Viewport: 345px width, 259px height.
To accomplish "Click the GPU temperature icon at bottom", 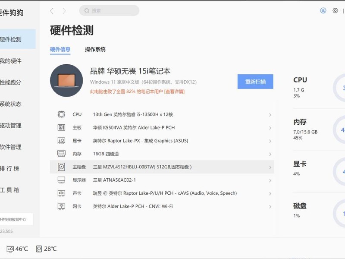I will [10, 249].
